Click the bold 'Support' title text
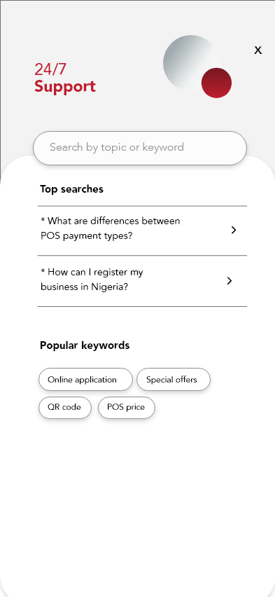Viewport: 275px width, 597px height. [65, 86]
